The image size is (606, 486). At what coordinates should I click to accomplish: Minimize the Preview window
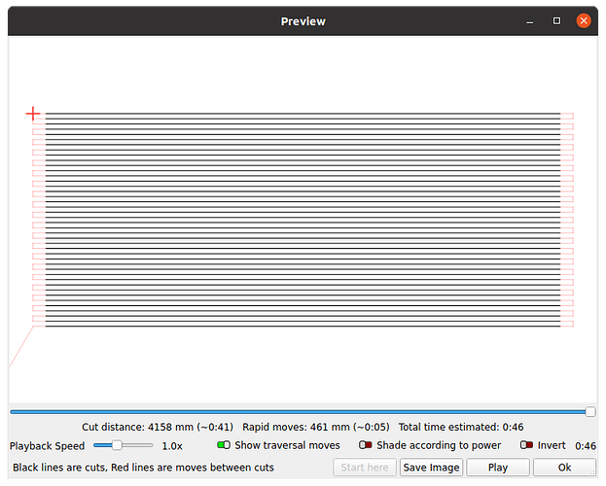529,20
